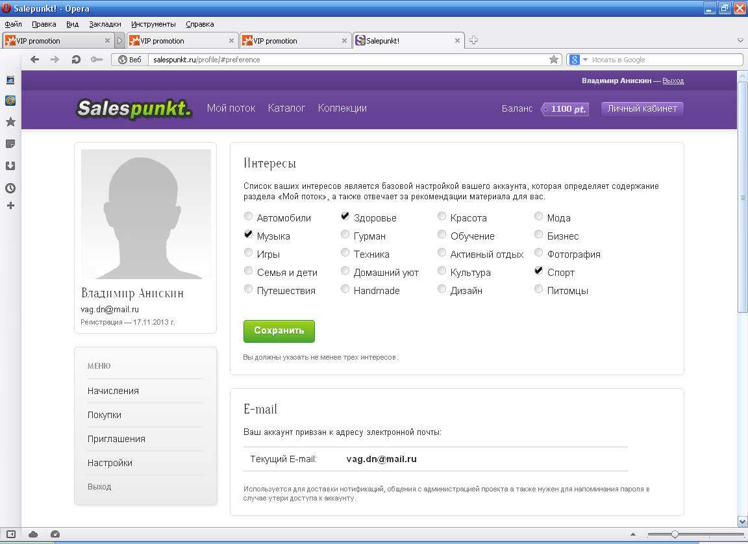Check the Мода interest

point(538,216)
